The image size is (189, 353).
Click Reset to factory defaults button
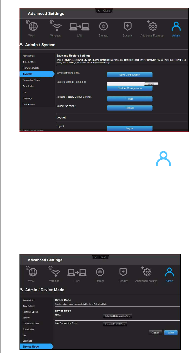[130, 99]
